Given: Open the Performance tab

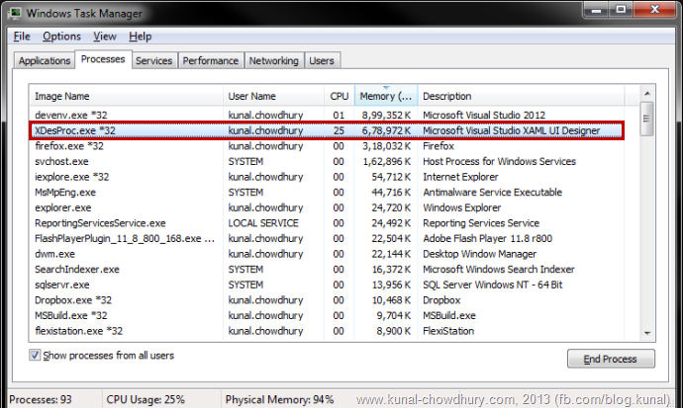Looking at the screenshot, I should click(211, 61).
